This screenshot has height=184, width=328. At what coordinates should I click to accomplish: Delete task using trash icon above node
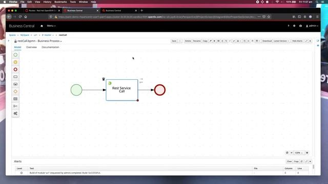(104, 79)
